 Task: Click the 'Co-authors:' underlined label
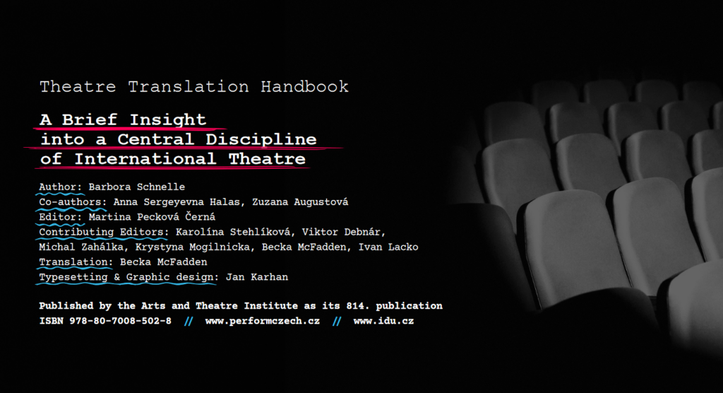pos(73,202)
